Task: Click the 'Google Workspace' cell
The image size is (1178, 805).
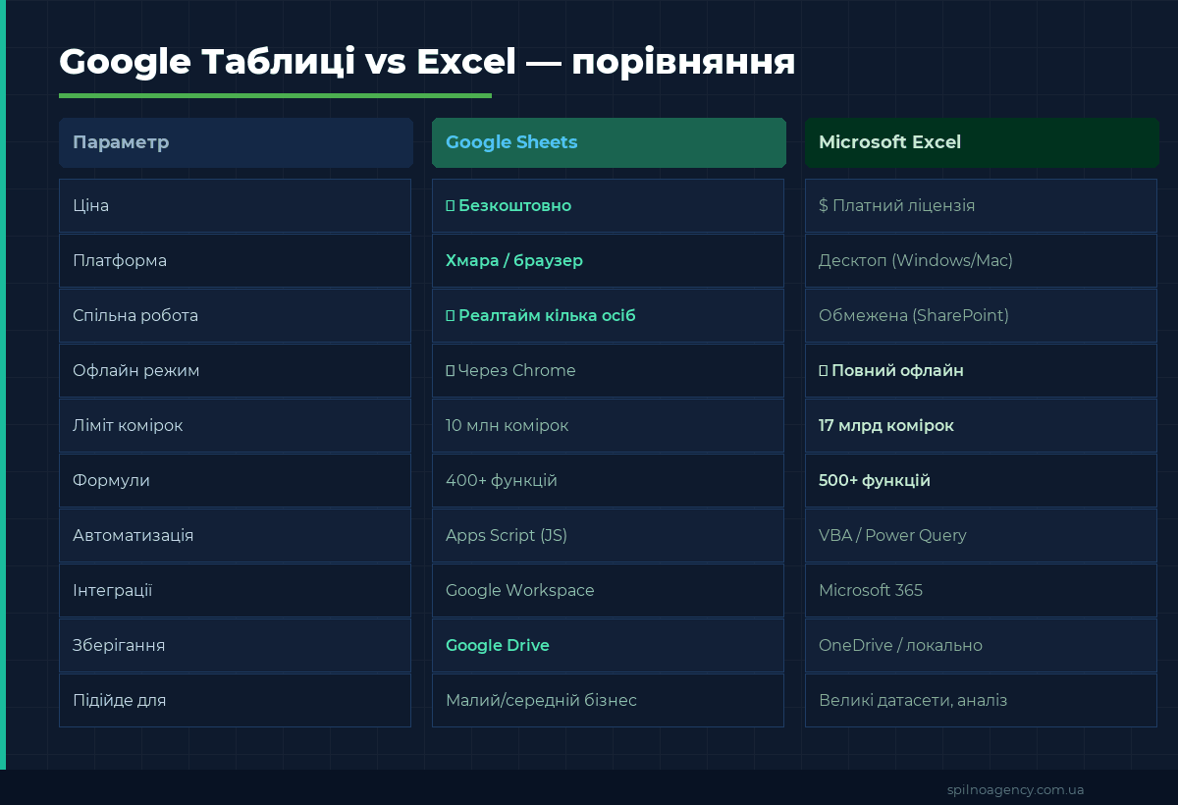Action: coord(608,590)
